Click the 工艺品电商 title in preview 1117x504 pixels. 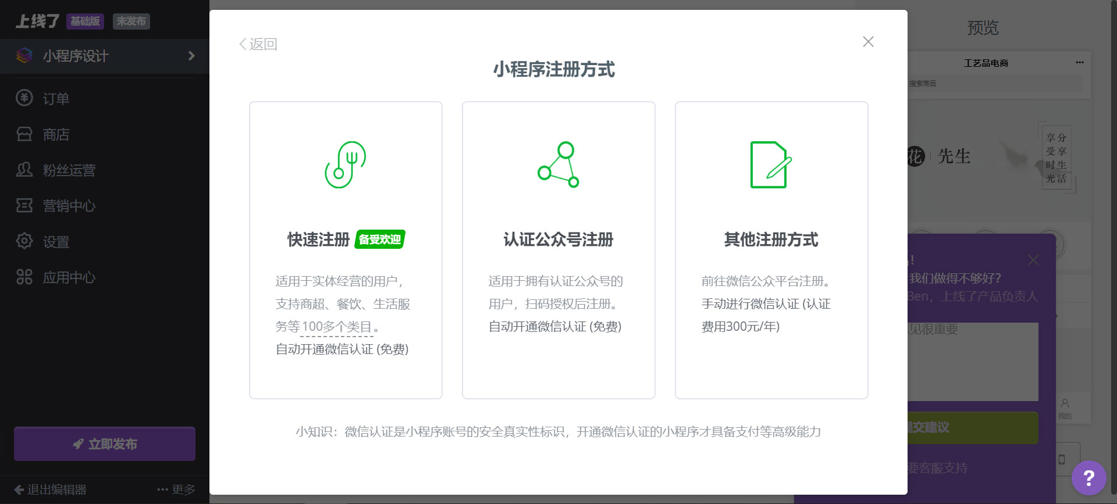pyautogui.click(x=986, y=63)
